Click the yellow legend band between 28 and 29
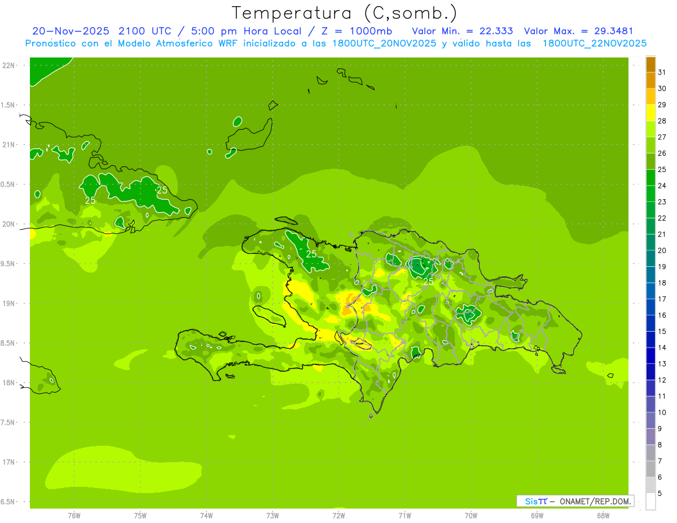Screen dimensions: 677x523 [x=650, y=113]
